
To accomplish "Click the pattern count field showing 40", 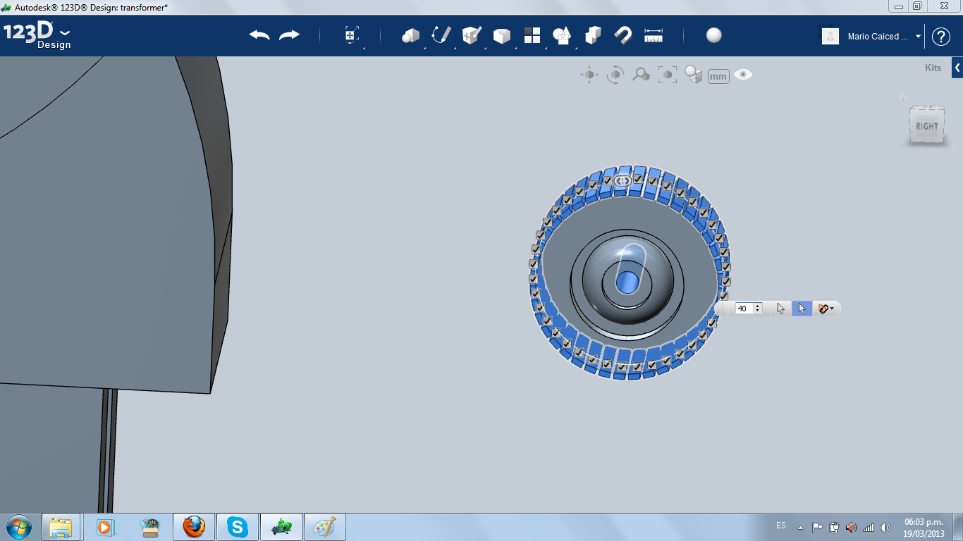I will [744, 309].
